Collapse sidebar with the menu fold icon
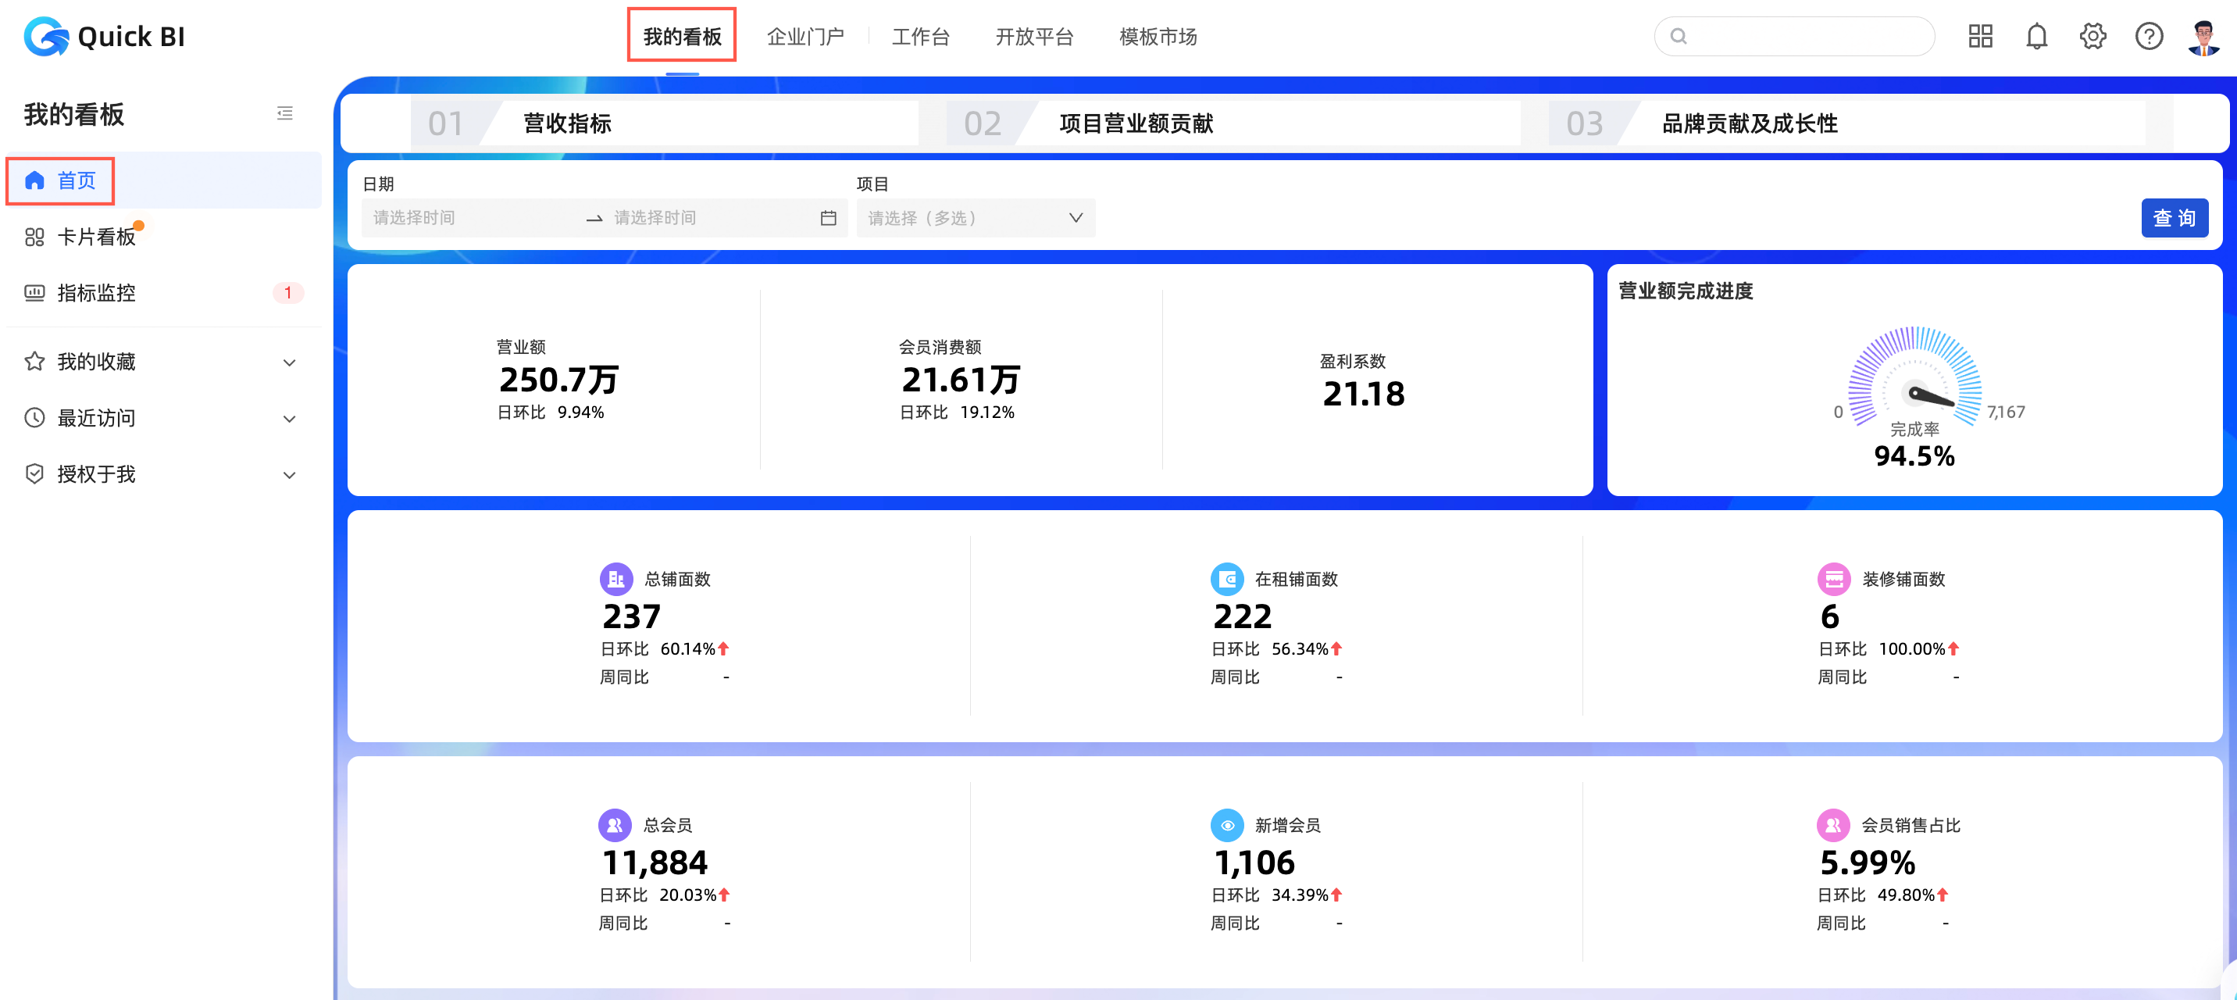This screenshot has height=1000, width=2237. (x=285, y=114)
